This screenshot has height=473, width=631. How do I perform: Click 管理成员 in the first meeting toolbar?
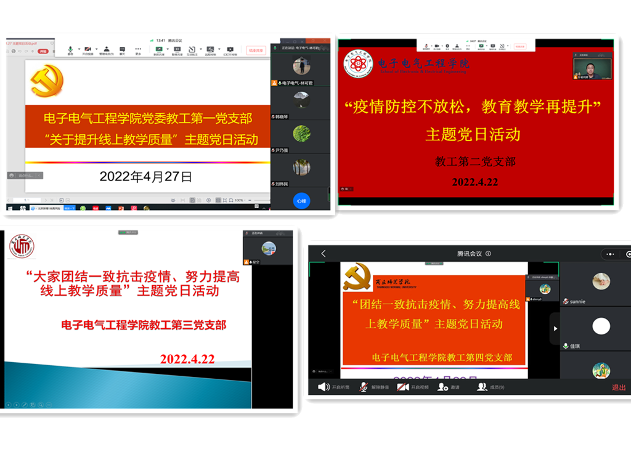tap(106, 49)
